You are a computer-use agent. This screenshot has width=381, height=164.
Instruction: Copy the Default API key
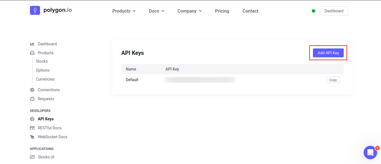tap(333, 80)
